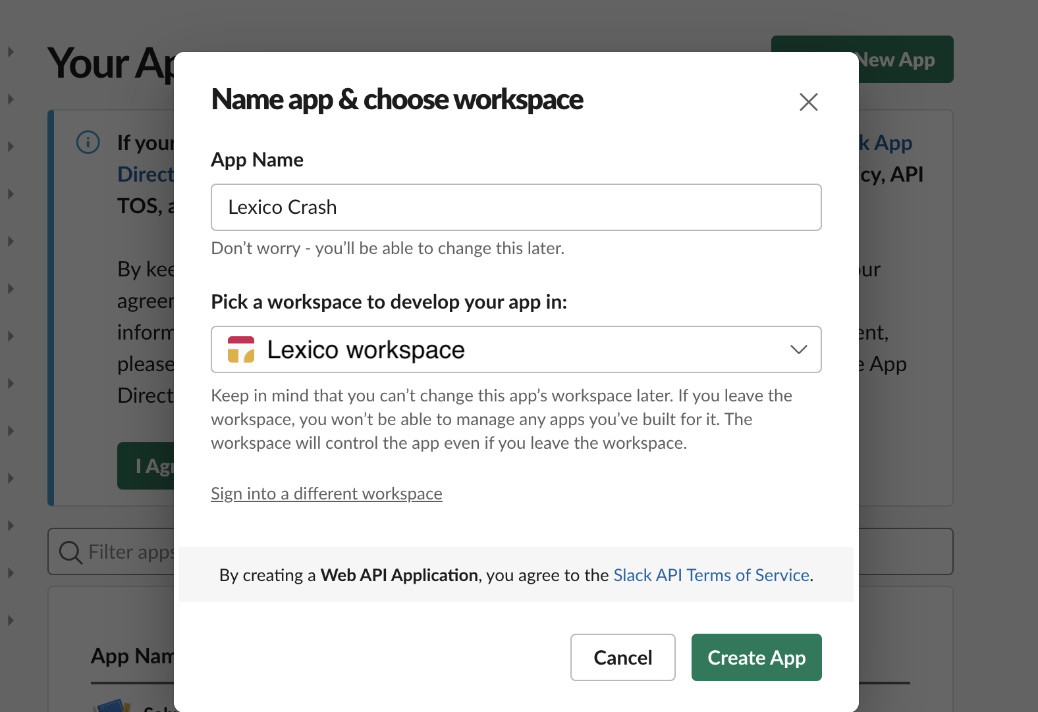The image size is (1038, 712).
Task: Expand the bottommost left-edge disclosure arrow
Action: pos(11,620)
